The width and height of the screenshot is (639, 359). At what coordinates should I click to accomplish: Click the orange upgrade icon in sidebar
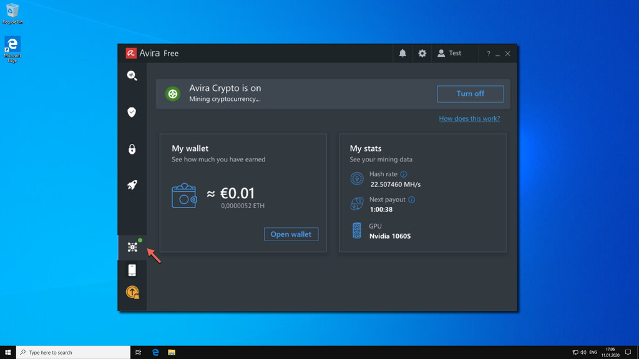click(132, 292)
